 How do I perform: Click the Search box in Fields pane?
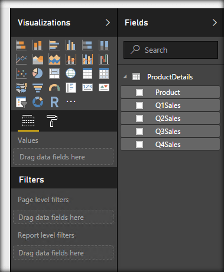[x=171, y=50]
